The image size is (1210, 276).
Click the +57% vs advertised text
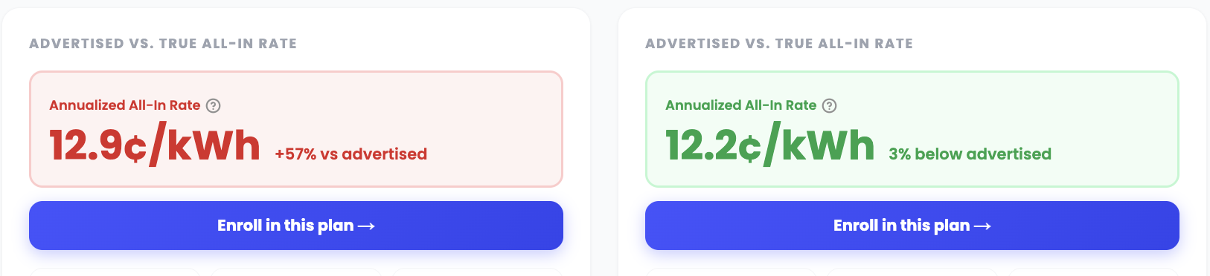(350, 154)
